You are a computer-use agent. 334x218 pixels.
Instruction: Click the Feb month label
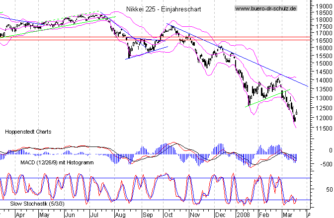coord(264,215)
